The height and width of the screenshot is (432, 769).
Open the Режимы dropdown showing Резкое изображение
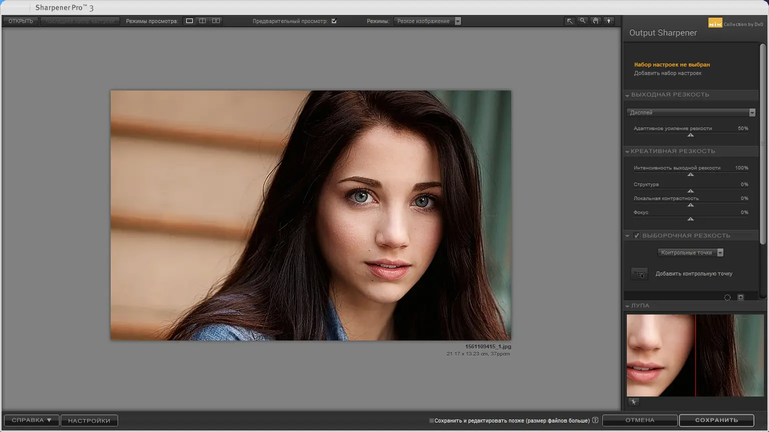(427, 21)
